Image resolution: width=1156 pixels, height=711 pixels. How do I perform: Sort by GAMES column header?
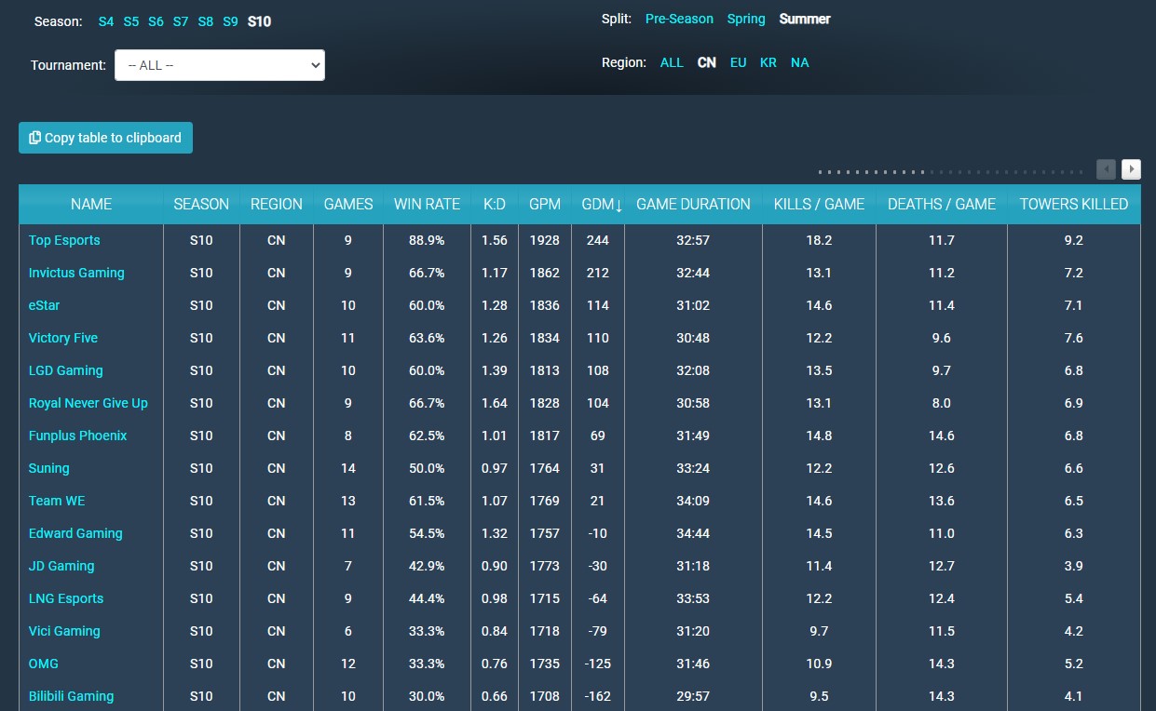point(348,204)
